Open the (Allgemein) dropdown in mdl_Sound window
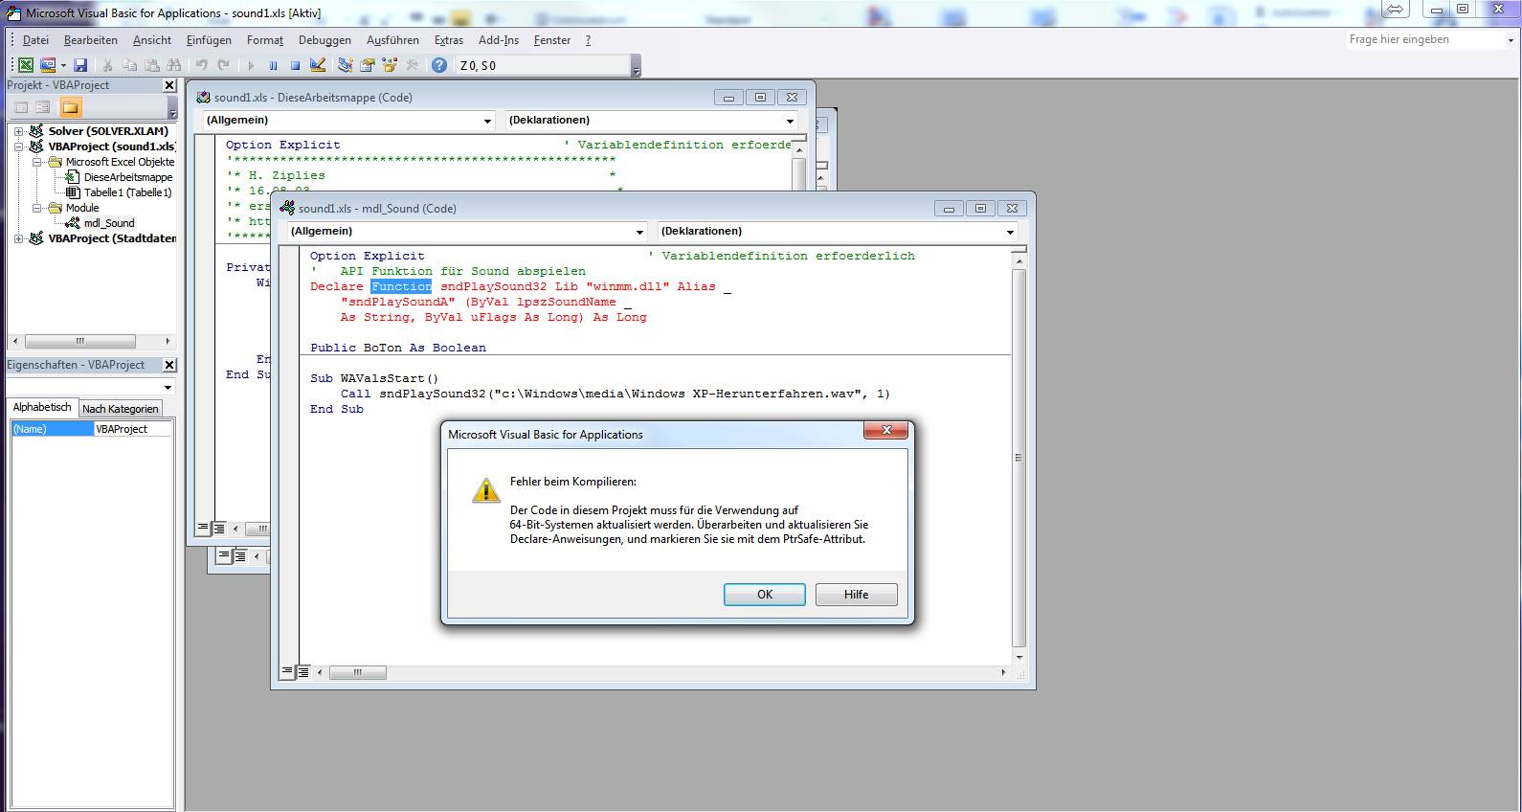Image resolution: width=1522 pixels, height=812 pixels. 639,232
